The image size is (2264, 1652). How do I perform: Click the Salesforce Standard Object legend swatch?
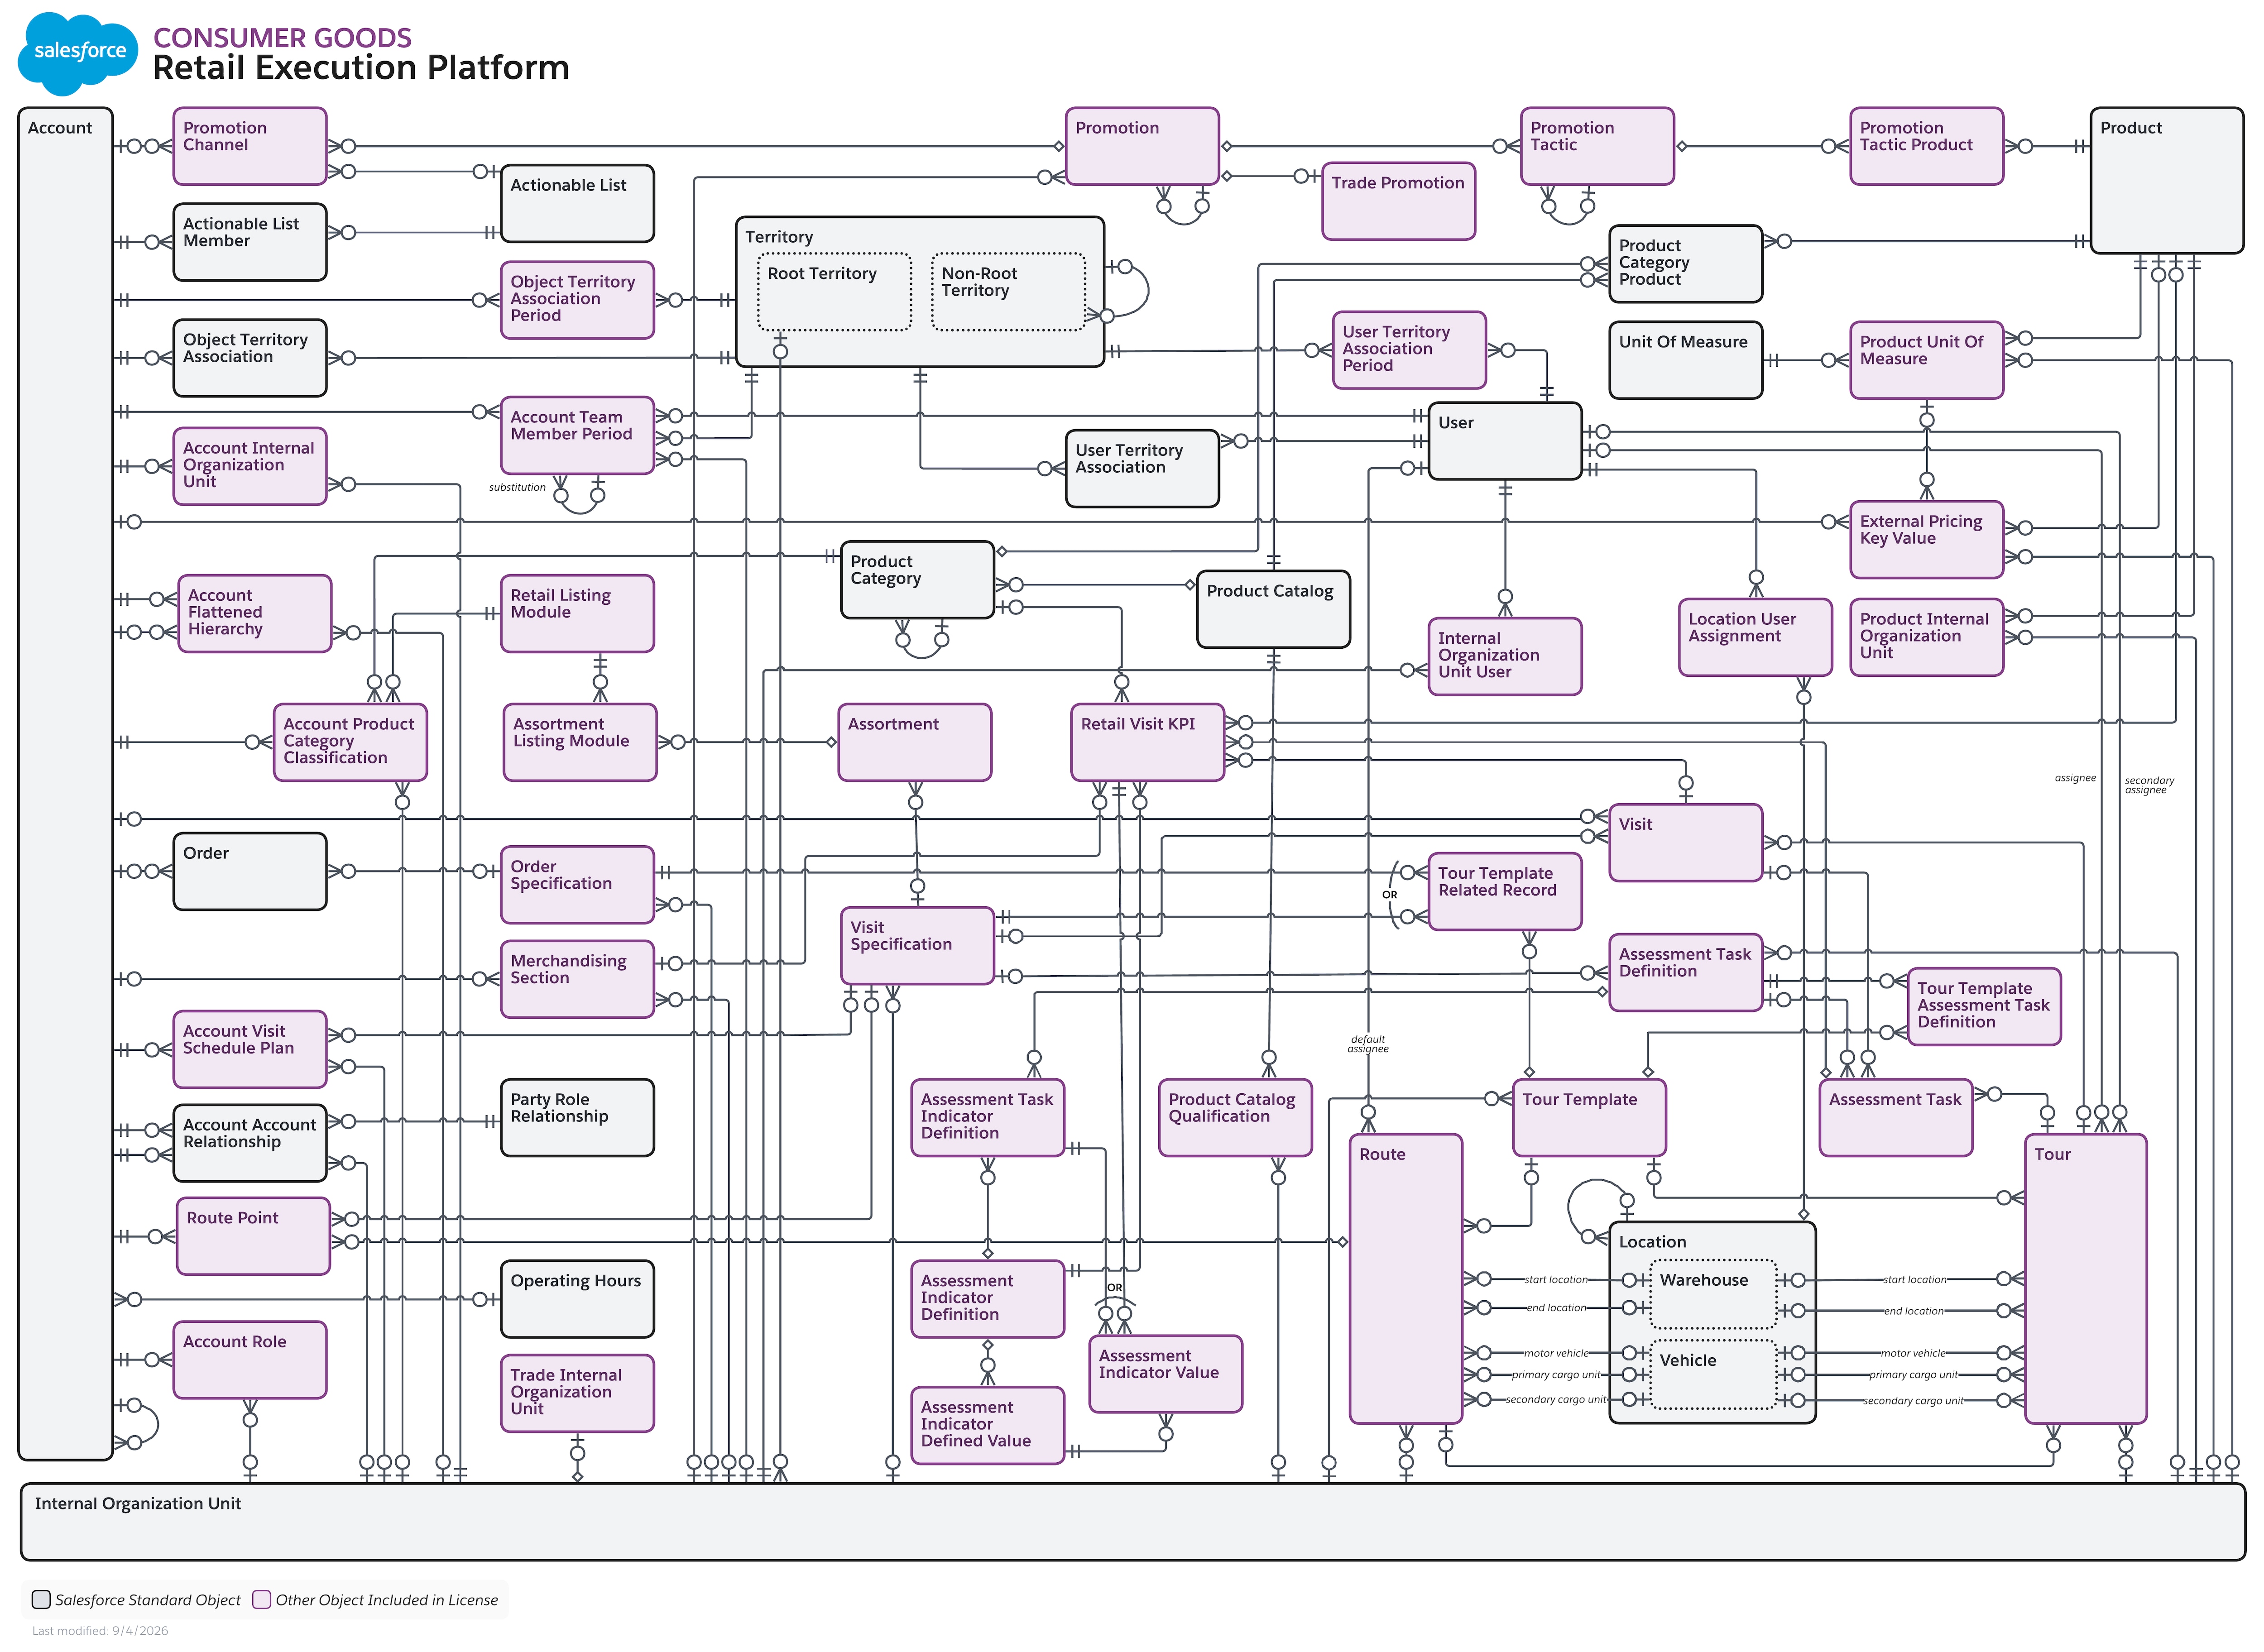click(x=41, y=1599)
